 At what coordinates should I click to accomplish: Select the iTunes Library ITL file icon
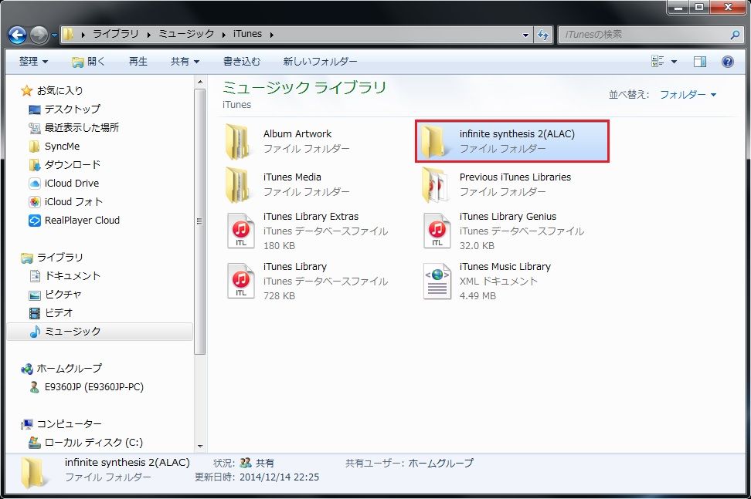pyautogui.click(x=240, y=281)
